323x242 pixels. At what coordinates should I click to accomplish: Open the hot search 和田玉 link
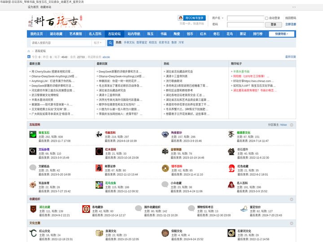point(153,43)
